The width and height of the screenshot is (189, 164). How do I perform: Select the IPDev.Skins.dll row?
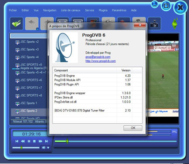(97, 98)
